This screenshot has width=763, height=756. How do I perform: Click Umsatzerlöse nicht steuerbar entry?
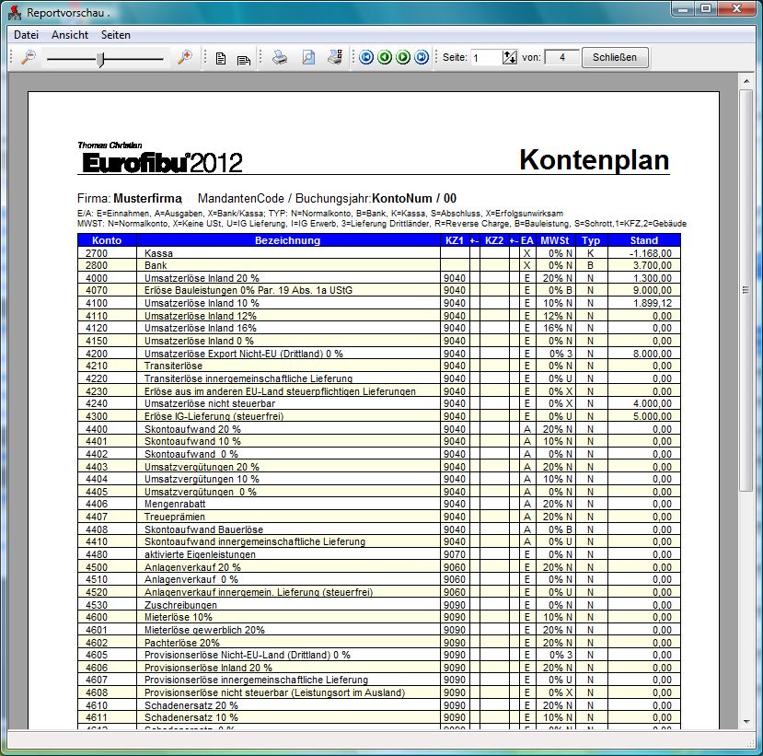coord(210,403)
